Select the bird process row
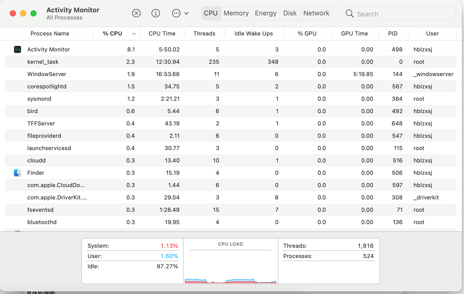Screen dimensions: 464x294 point(231,111)
